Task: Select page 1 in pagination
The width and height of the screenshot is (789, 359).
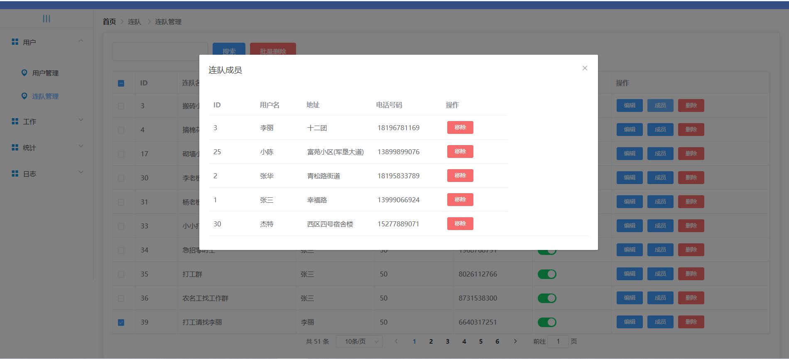Action: point(414,341)
